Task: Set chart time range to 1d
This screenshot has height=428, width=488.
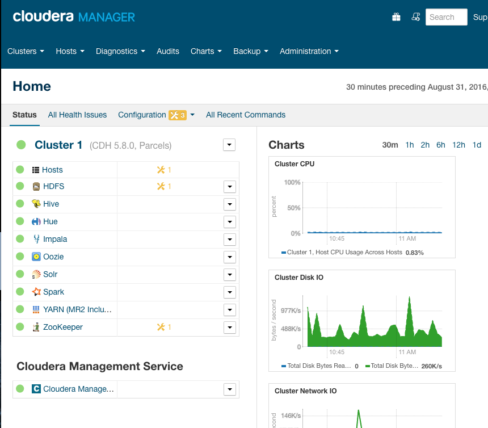Action: pyautogui.click(x=477, y=145)
